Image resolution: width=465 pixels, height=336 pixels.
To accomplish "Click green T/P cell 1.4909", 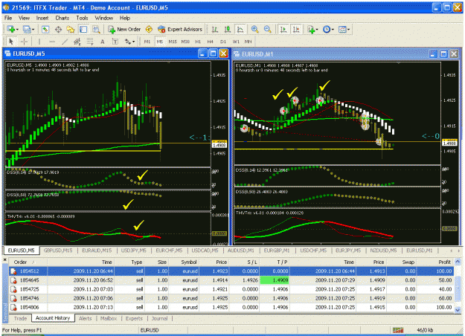I will point(275,280).
